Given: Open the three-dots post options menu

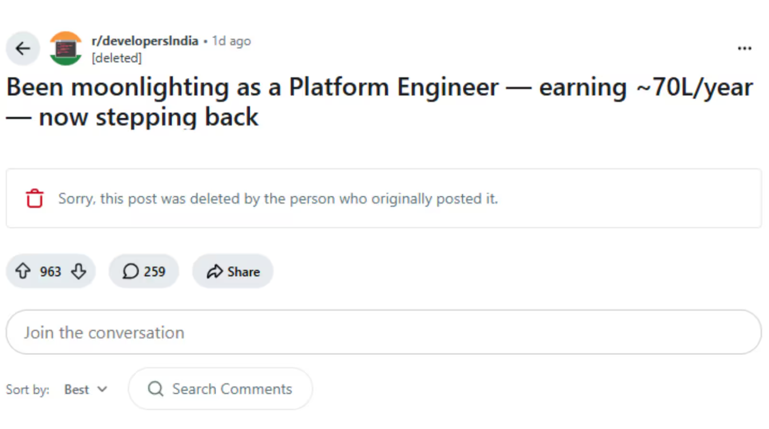Looking at the screenshot, I should (744, 48).
